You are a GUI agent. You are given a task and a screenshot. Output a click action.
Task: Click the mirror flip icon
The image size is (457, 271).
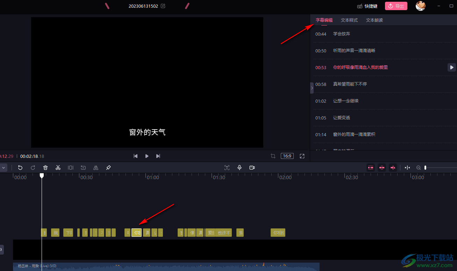[x=96, y=168]
